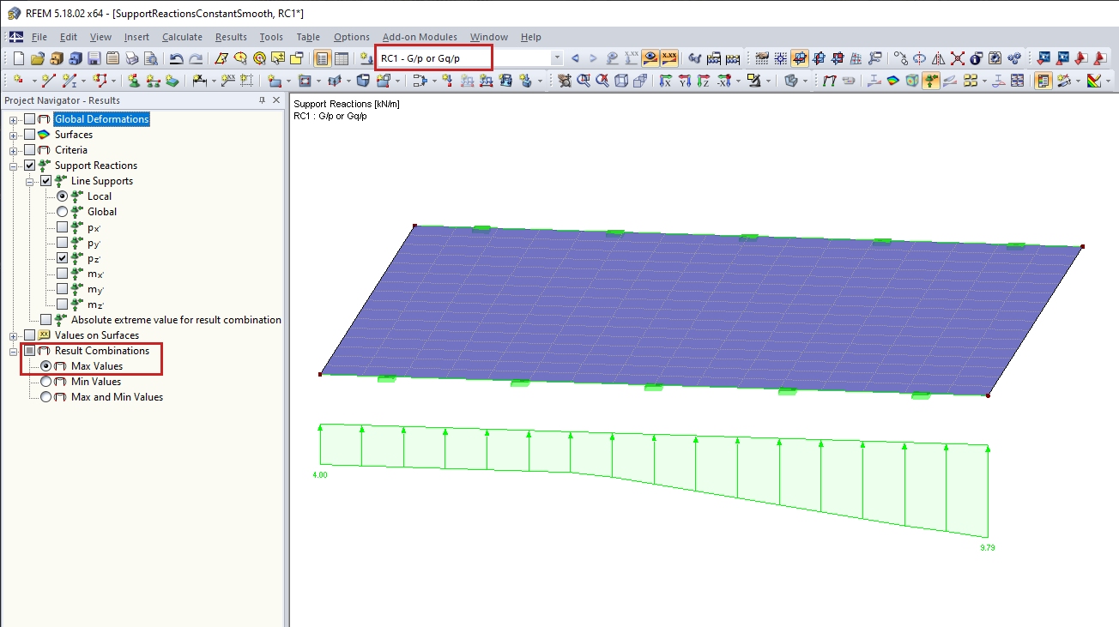
Task: Open the RC1 load case dropdown arrow
Action: [557, 58]
